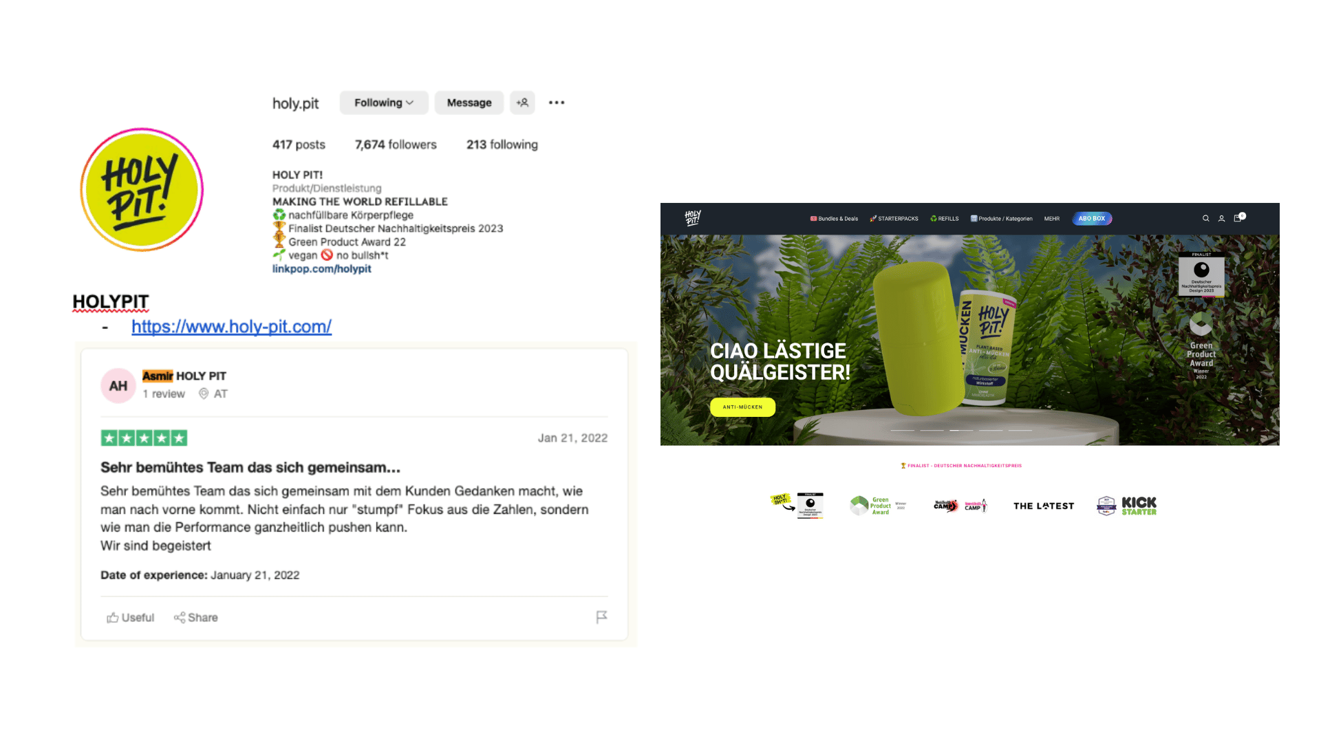Click the Useful thumbs-up button

tap(130, 617)
